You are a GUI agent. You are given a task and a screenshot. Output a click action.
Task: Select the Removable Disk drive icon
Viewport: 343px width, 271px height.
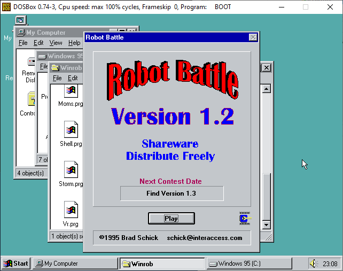(31, 61)
